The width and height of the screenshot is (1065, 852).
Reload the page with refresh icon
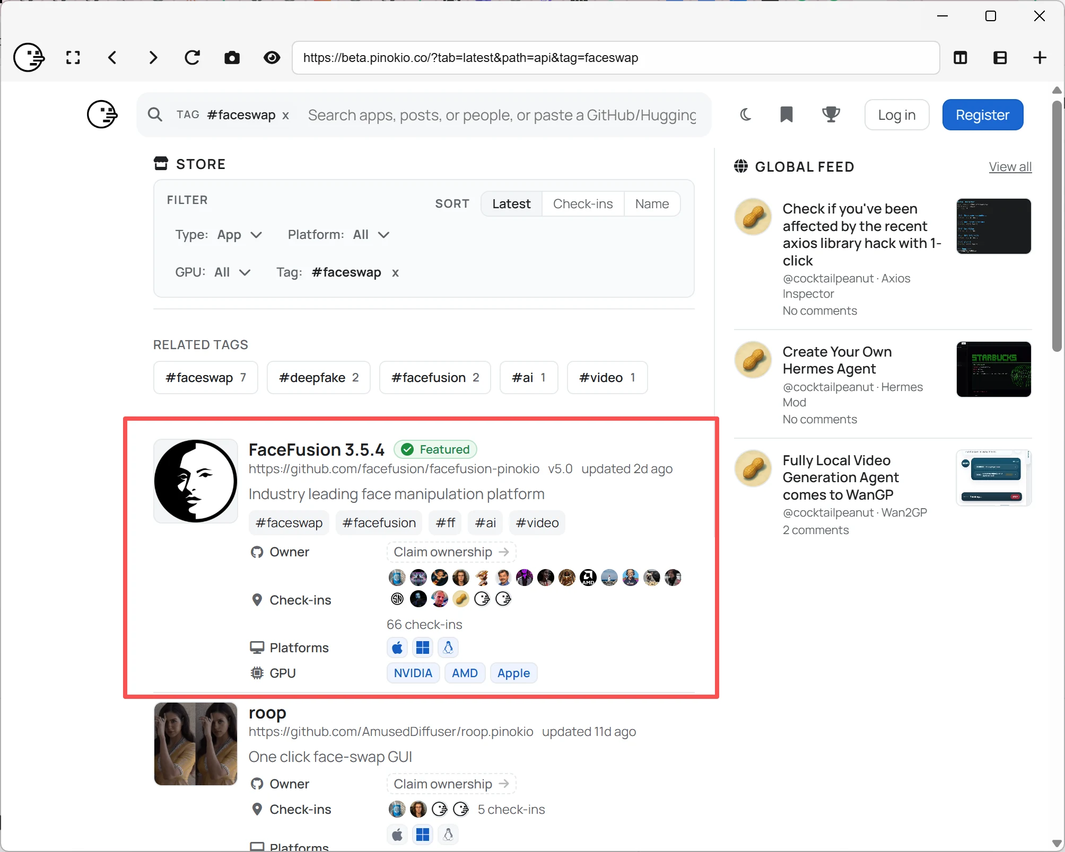192,58
